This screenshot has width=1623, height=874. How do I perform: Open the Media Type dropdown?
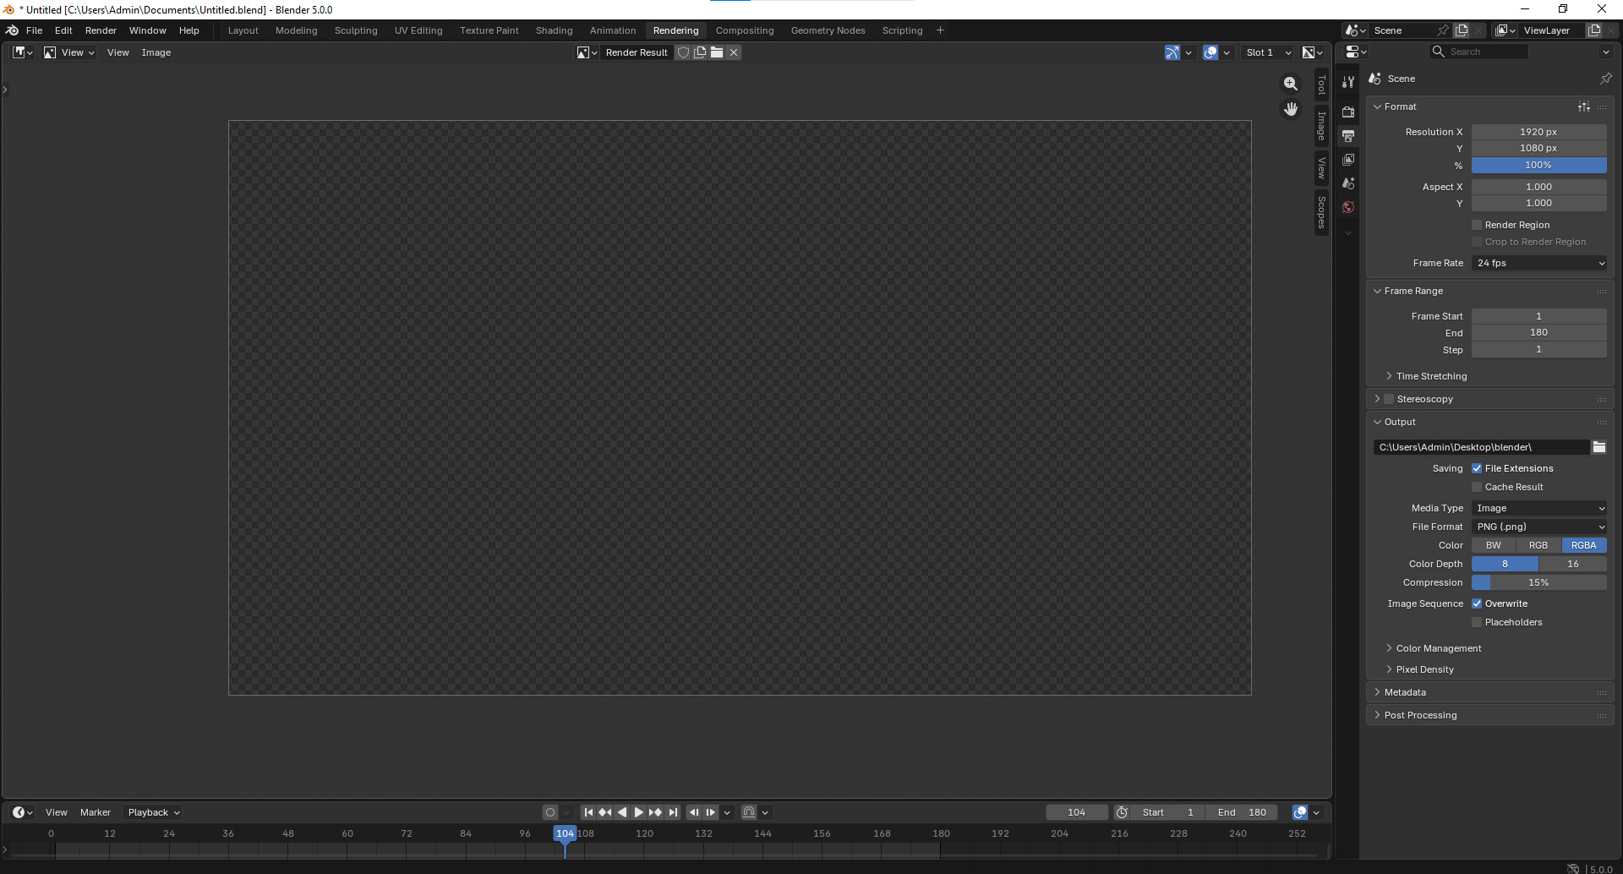[x=1539, y=508]
